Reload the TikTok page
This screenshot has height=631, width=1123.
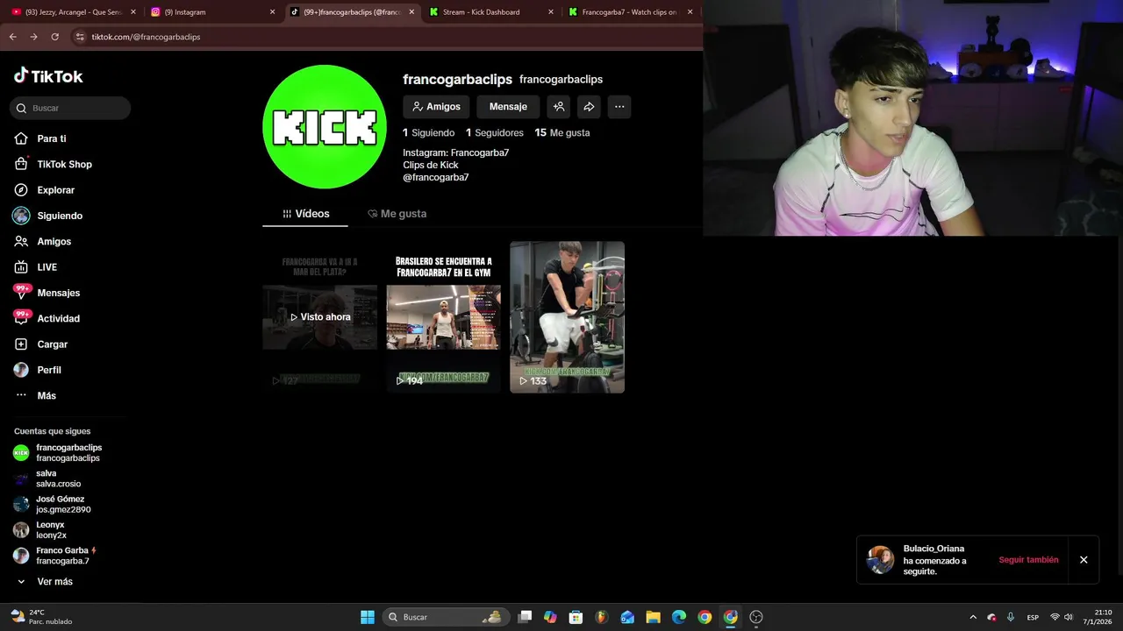(x=54, y=37)
